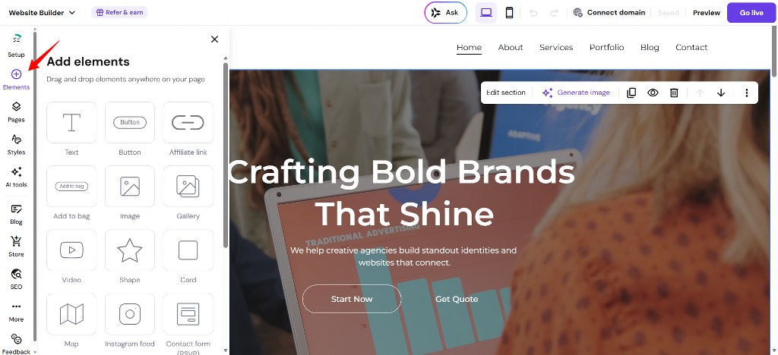Click the Get Quote hero button
This screenshot has height=355, width=778.
[457, 299]
